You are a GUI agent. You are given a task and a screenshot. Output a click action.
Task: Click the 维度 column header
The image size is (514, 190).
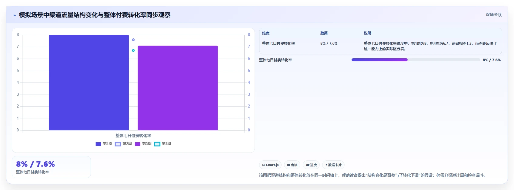(x=266, y=33)
